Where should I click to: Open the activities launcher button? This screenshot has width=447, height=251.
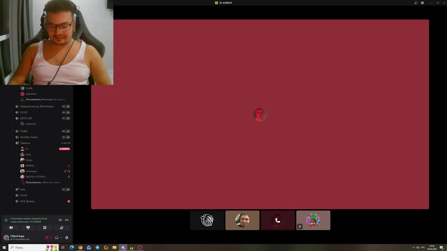point(45,228)
